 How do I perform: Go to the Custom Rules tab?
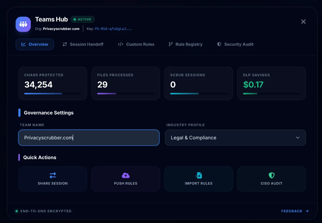click(x=136, y=44)
